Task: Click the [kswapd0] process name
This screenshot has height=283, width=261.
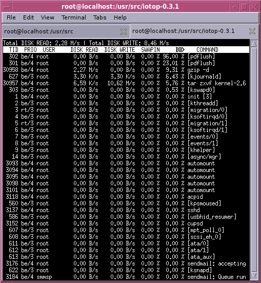Action: pyautogui.click(x=201, y=90)
